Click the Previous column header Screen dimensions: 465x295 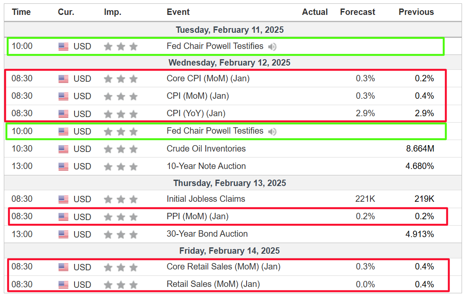coord(416,12)
